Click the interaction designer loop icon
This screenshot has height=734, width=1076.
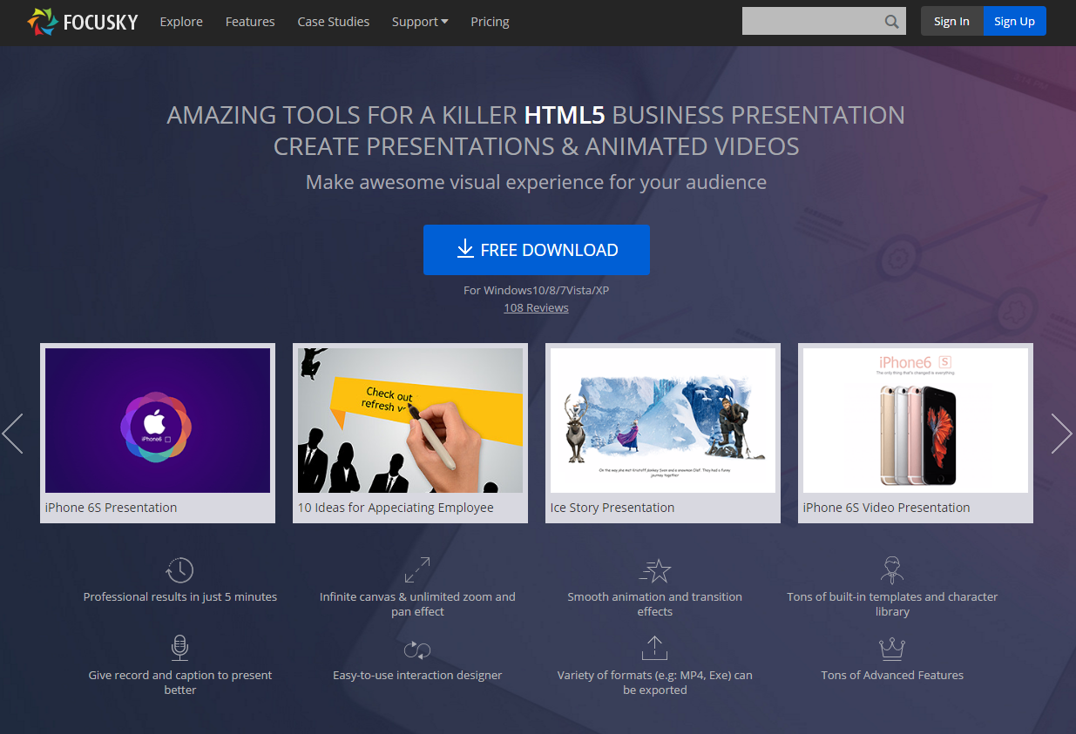(417, 650)
